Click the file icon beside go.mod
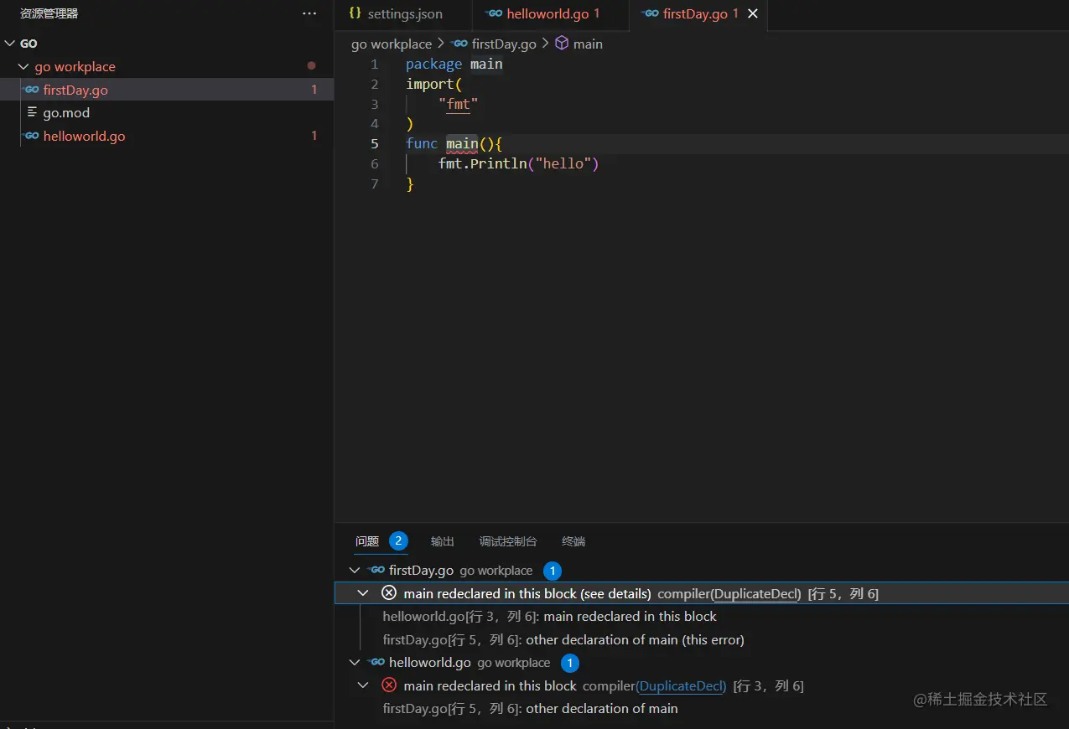 (32, 112)
